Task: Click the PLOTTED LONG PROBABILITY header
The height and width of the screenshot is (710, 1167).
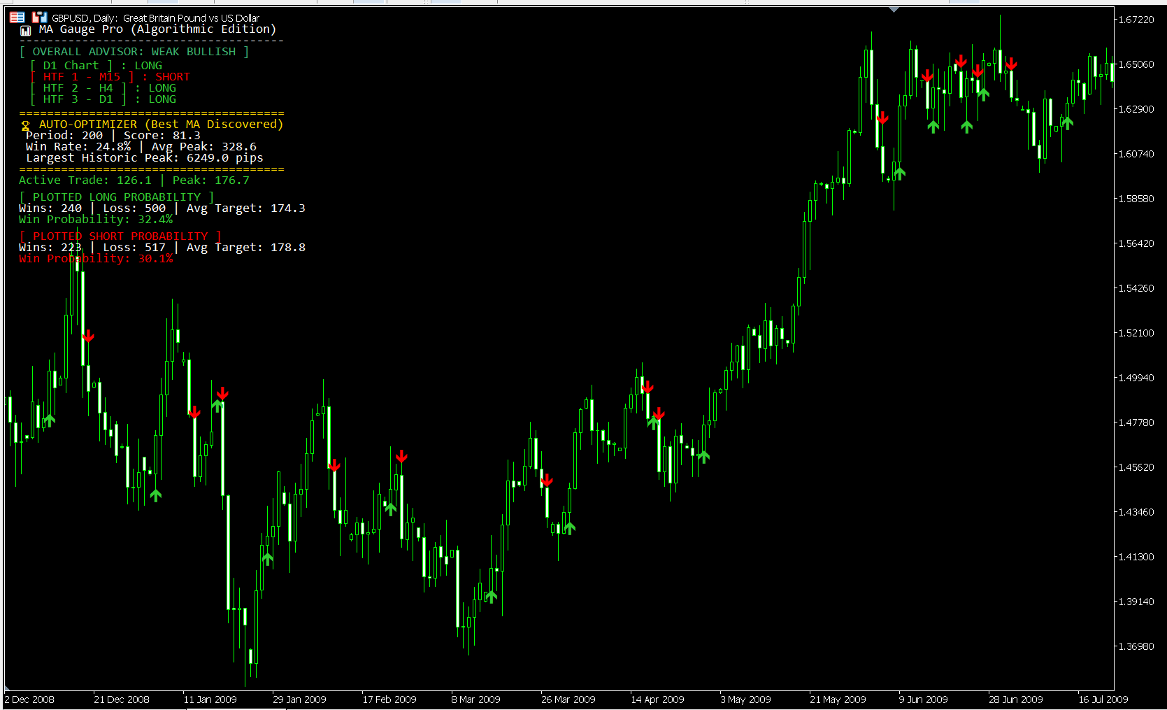Action: [x=117, y=197]
